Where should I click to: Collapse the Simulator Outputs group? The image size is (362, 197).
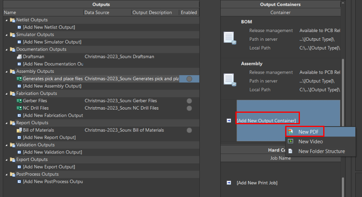6,35
